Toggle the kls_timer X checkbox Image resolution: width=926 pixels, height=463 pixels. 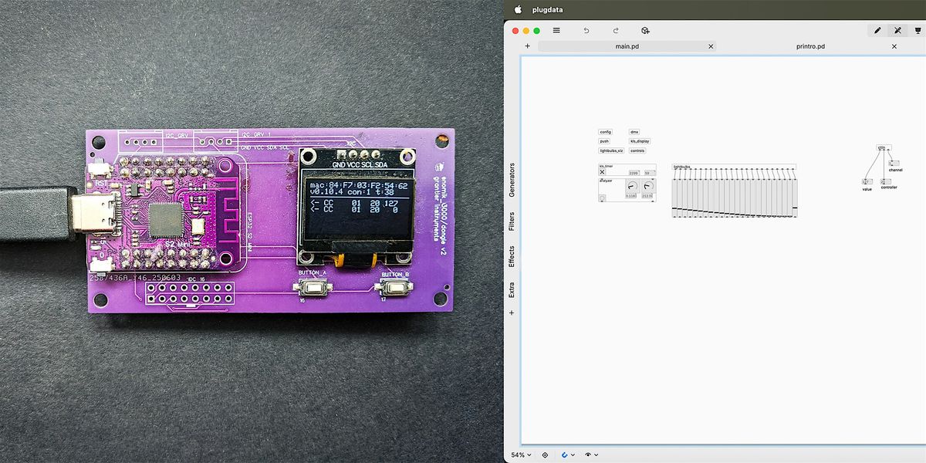(603, 172)
